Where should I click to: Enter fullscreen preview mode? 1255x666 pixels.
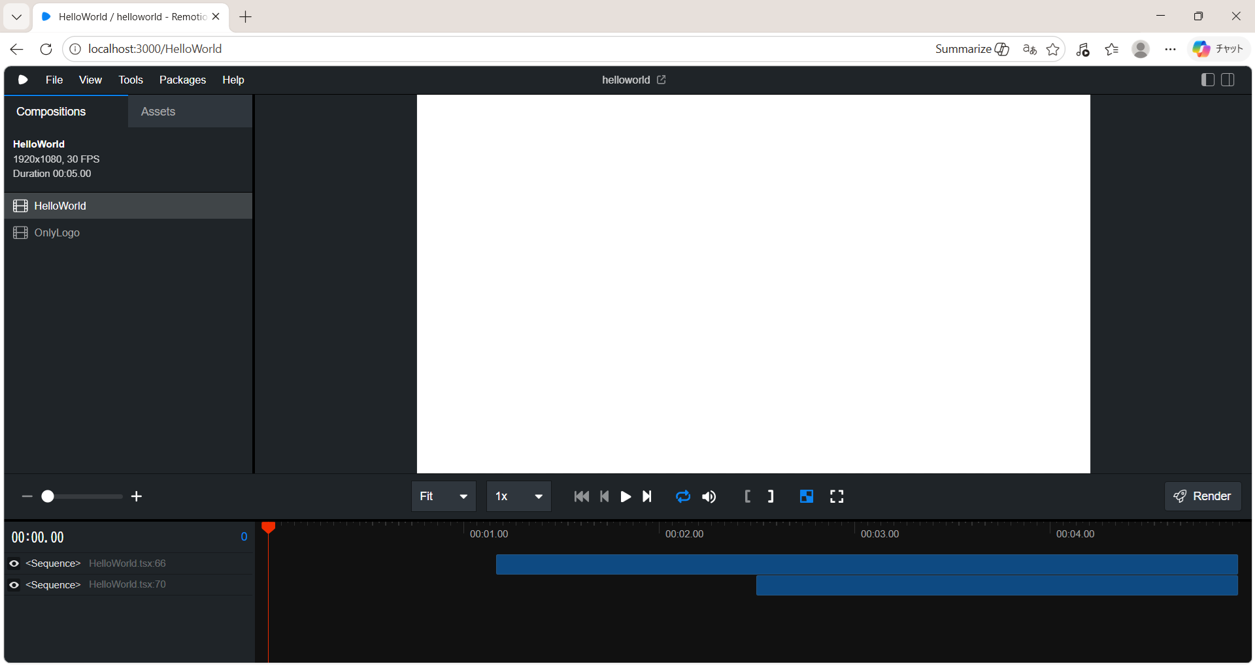click(x=837, y=497)
